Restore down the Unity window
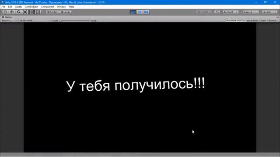 click(x=265, y=2)
